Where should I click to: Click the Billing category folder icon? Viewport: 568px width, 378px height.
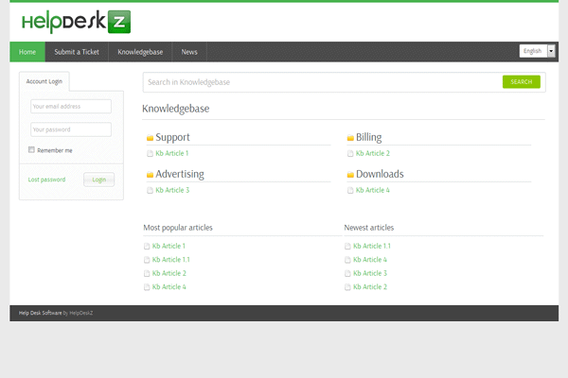350,138
